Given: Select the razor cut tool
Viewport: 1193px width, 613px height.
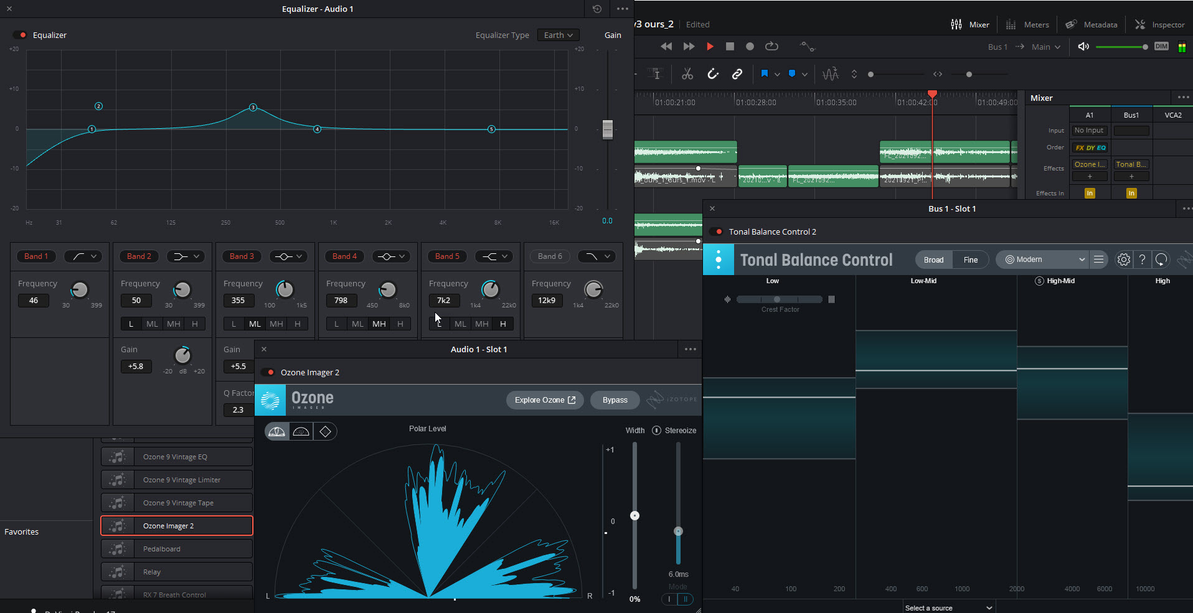Looking at the screenshot, I should 687,74.
